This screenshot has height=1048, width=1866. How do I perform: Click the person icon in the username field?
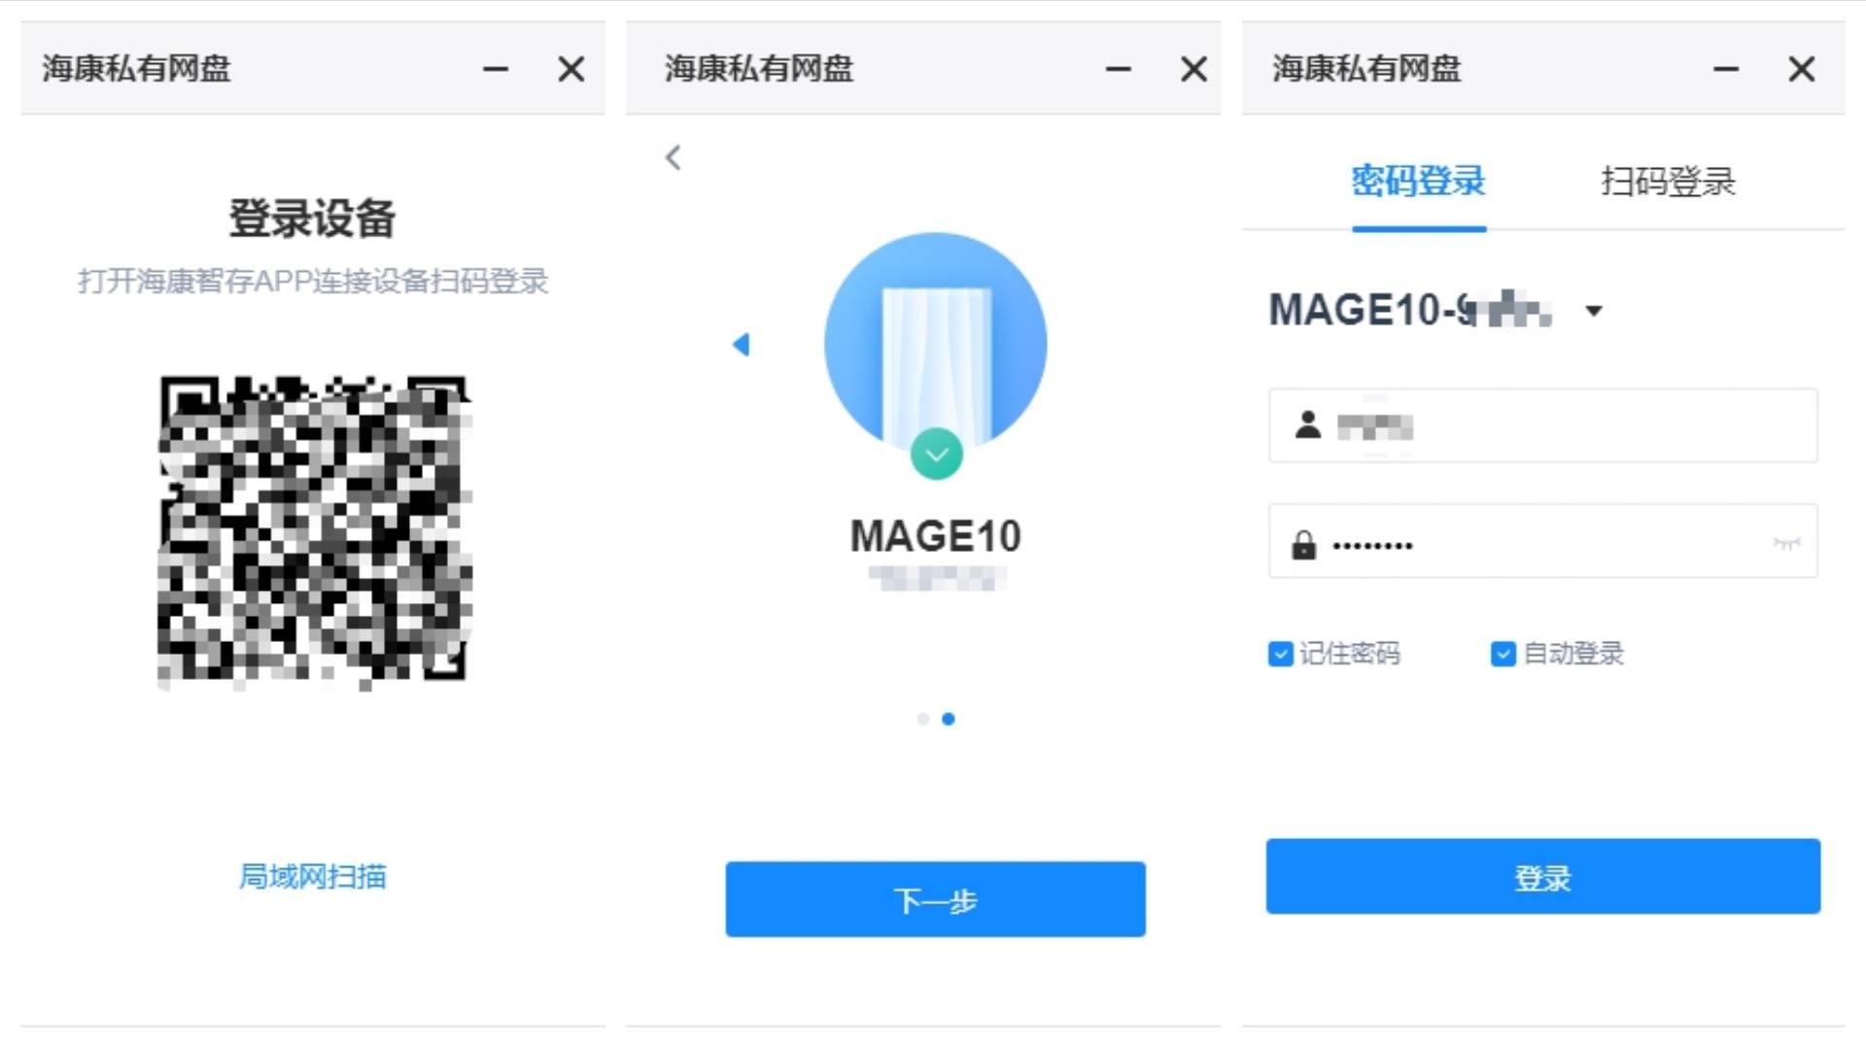1310,426
